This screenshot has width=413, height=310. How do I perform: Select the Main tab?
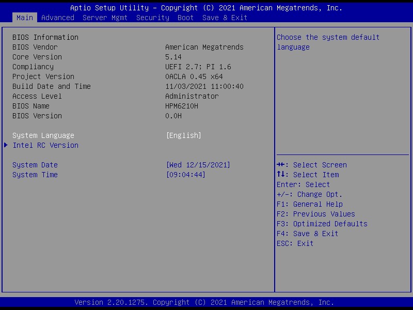[24, 18]
